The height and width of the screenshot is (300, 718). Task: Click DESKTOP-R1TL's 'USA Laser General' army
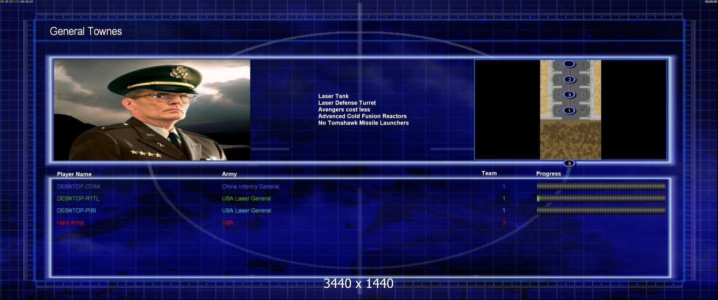pos(247,198)
